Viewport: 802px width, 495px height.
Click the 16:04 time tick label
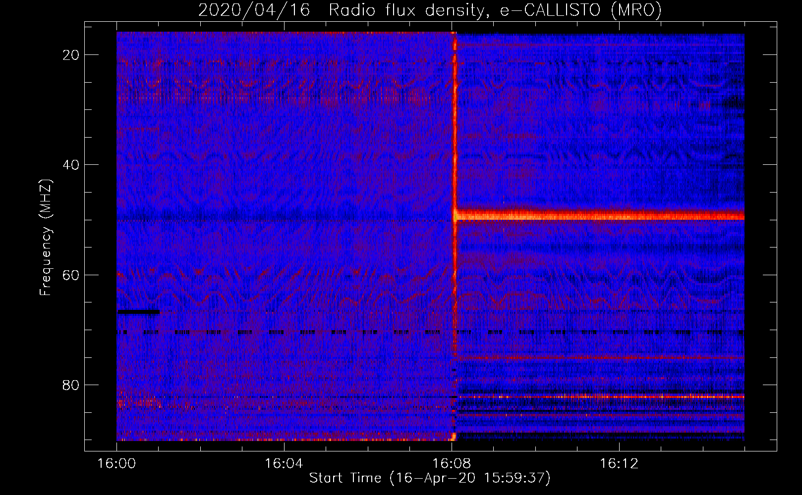click(284, 463)
